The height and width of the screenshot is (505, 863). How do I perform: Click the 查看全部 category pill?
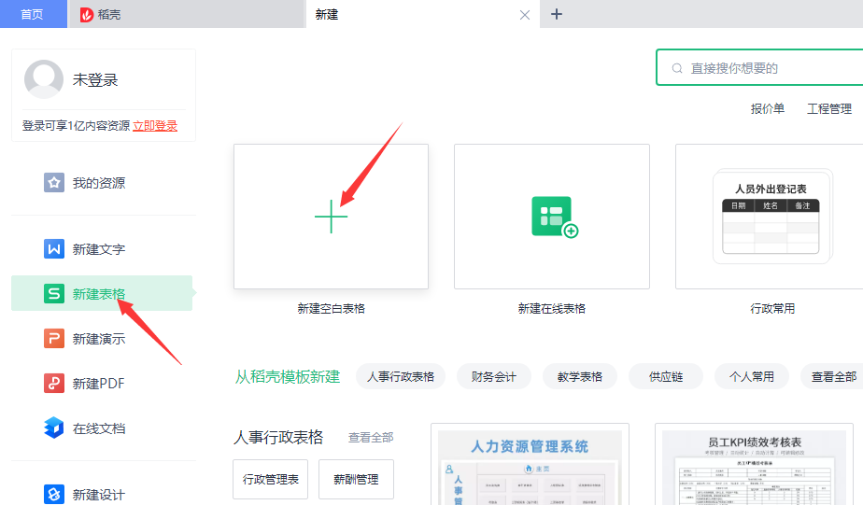click(832, 376)
